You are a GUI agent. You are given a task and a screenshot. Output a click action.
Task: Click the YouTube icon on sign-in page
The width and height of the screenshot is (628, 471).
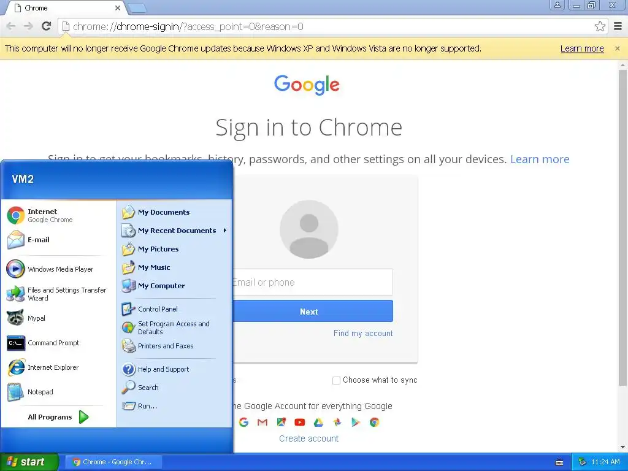tap(299, 422)
